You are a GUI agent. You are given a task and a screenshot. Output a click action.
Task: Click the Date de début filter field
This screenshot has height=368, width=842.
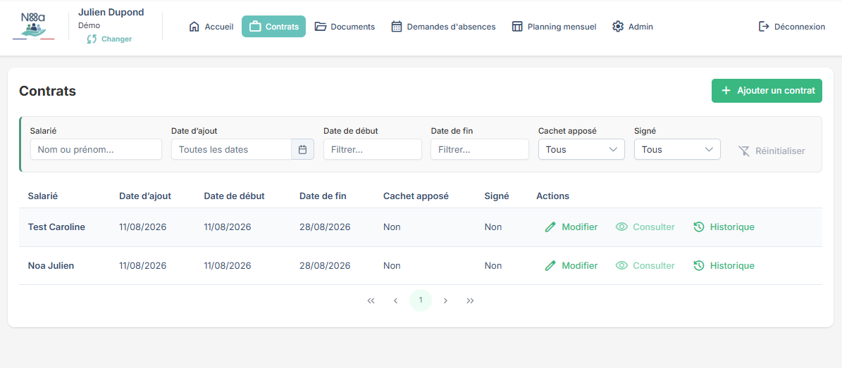373,149
